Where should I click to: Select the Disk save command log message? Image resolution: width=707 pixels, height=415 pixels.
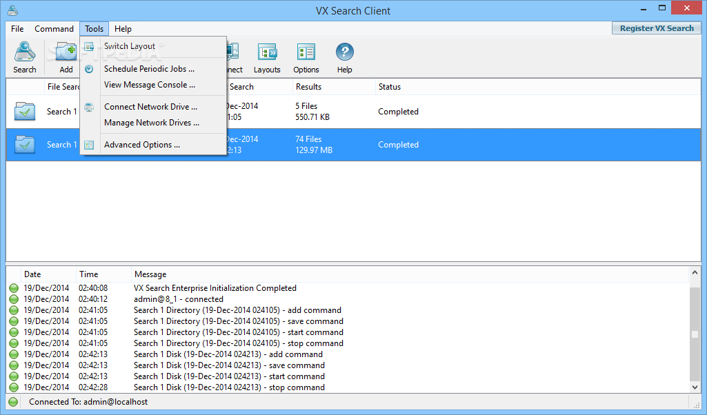229,365
